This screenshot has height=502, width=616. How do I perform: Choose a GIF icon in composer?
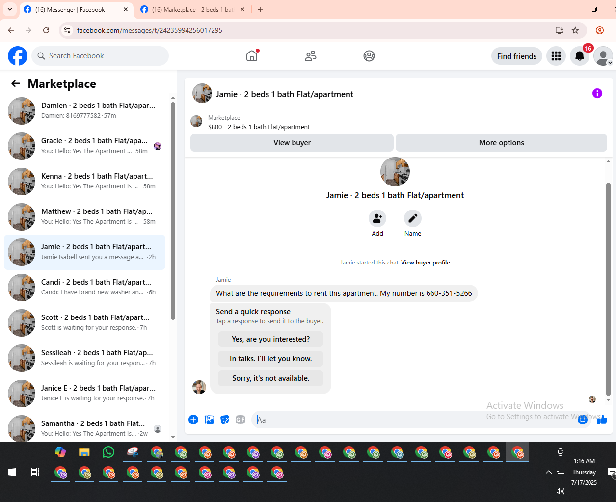pyautogui.click(x=241, y=420)
